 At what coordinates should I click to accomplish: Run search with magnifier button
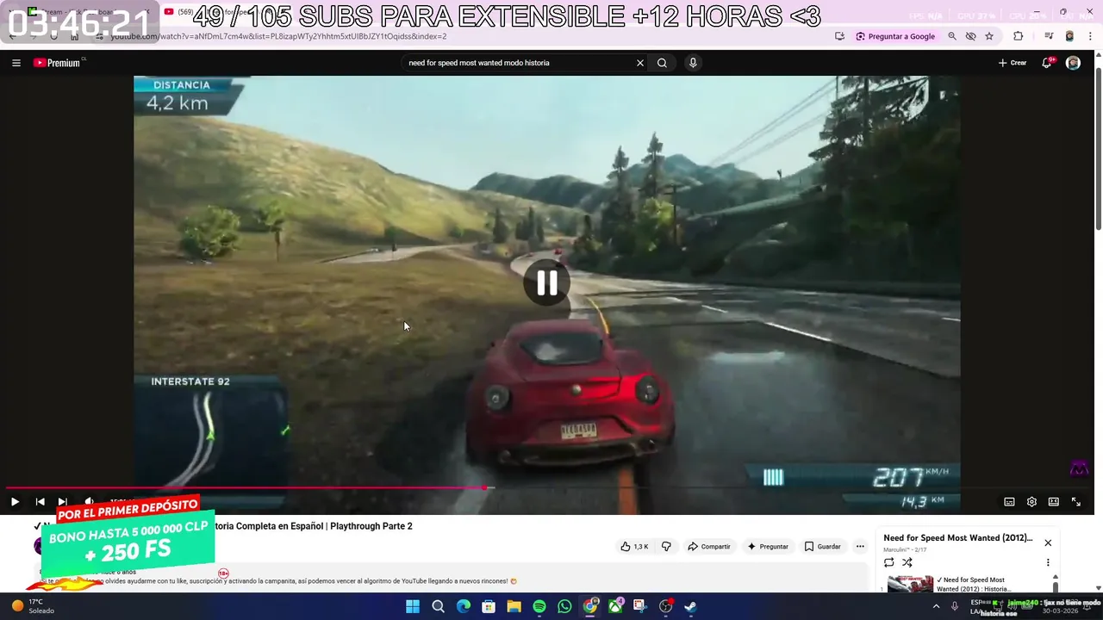662,63
